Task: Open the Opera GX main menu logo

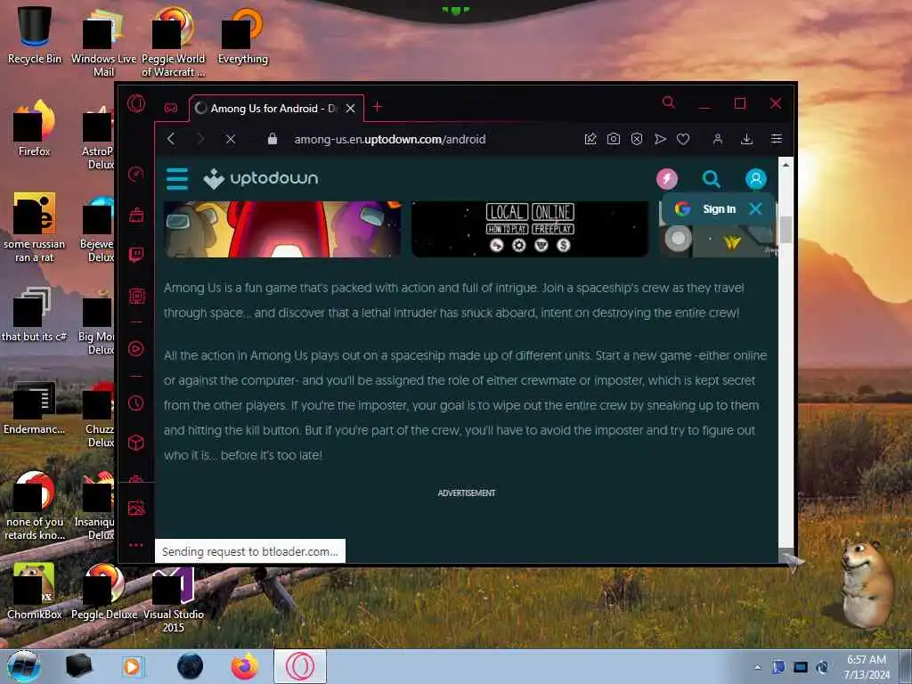Action: 136,104
